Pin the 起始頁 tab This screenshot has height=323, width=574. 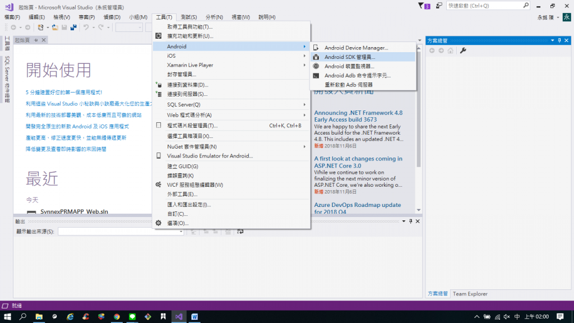[36, 40]
